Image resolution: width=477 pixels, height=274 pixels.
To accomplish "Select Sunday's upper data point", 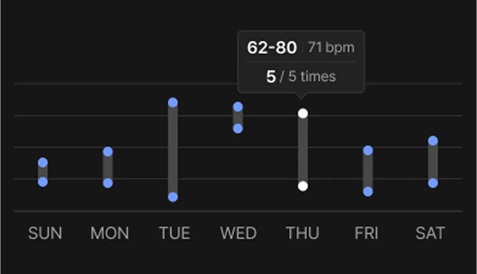I will point(42,163).
